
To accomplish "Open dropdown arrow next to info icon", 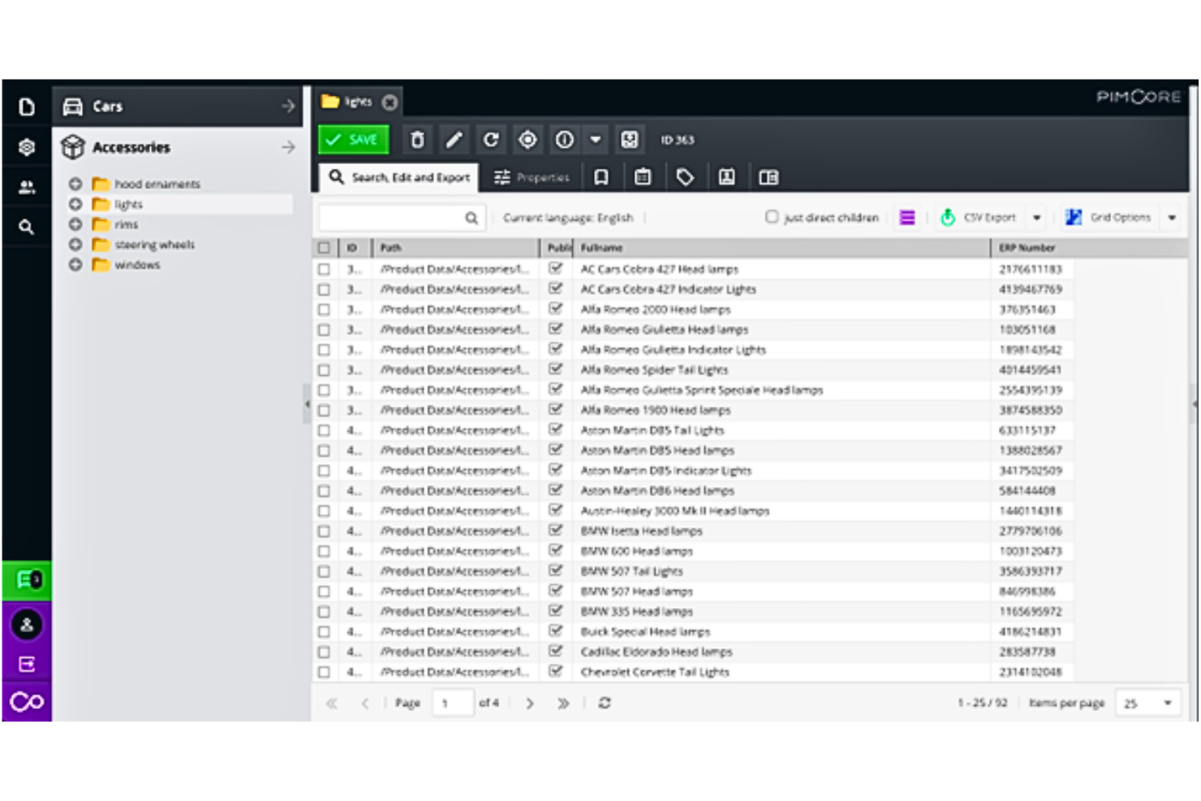I will 596,140.
